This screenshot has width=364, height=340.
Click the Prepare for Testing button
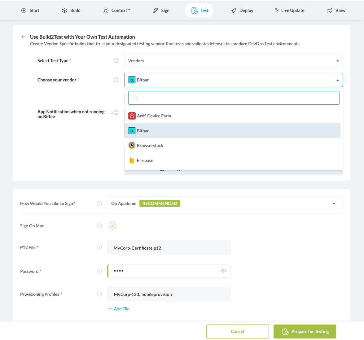[305, 331]
